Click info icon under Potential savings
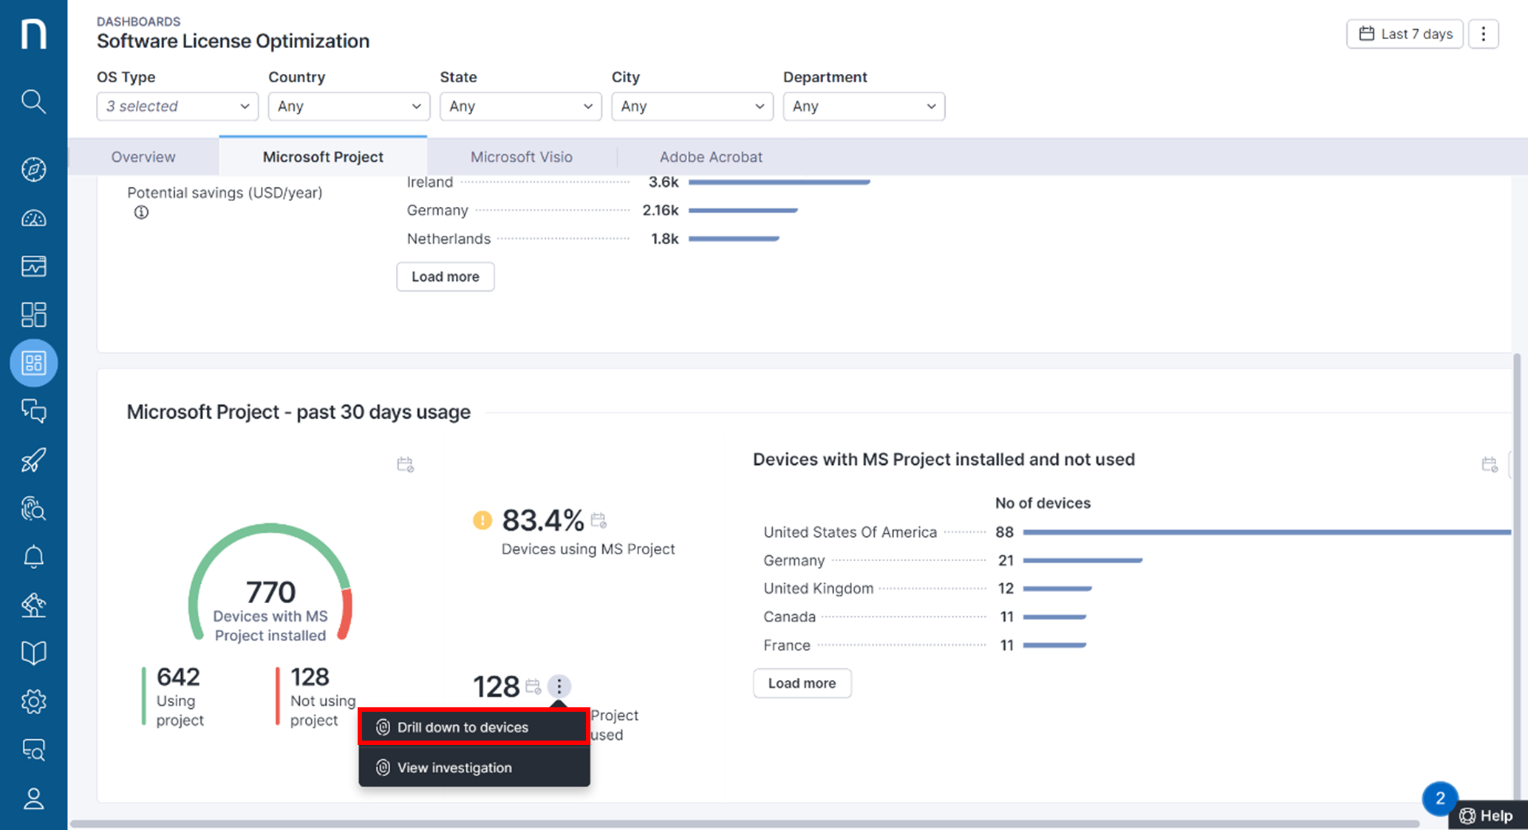 point(141,213)
